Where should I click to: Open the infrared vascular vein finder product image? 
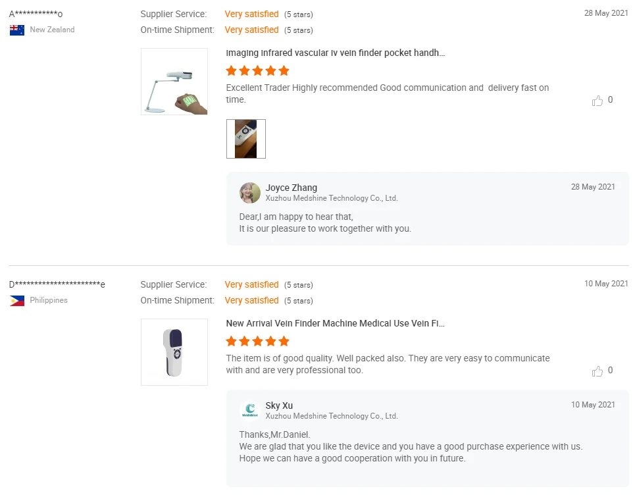174,82
